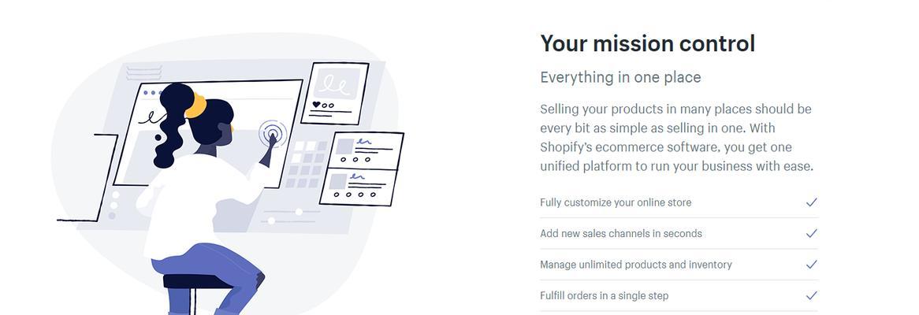The image size is (919, 315).
Task: Select Add new sales channels in seconds
Action: pyautogui.click(x=620, y=233)
